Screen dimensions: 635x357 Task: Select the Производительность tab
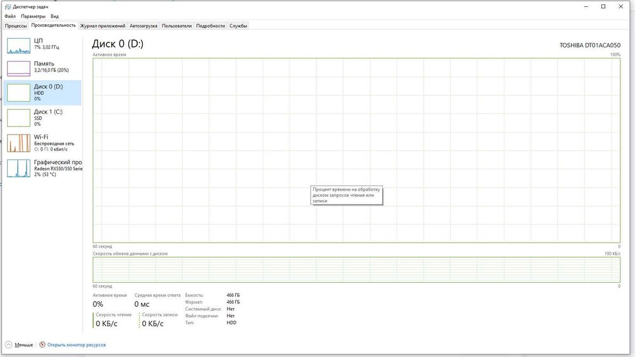(53, 25)
